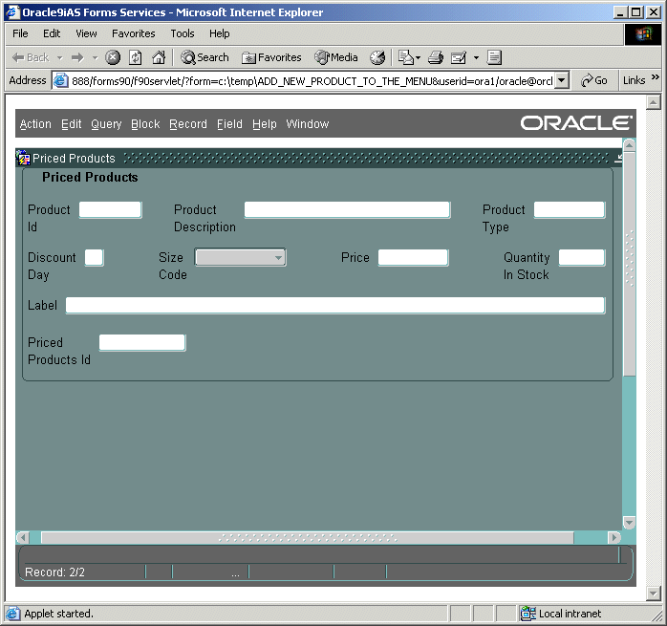Click the IE Stop loading icon
Viewport: 667px width, 626px height.
click(x=113, y=57)
